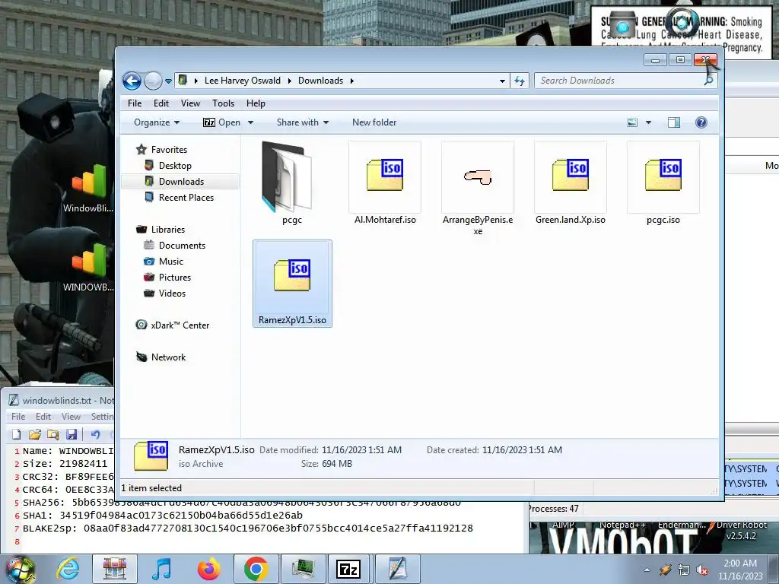Open the Tools menu
779x584 pixels.
pyautogui.click(x=223, y=103)
